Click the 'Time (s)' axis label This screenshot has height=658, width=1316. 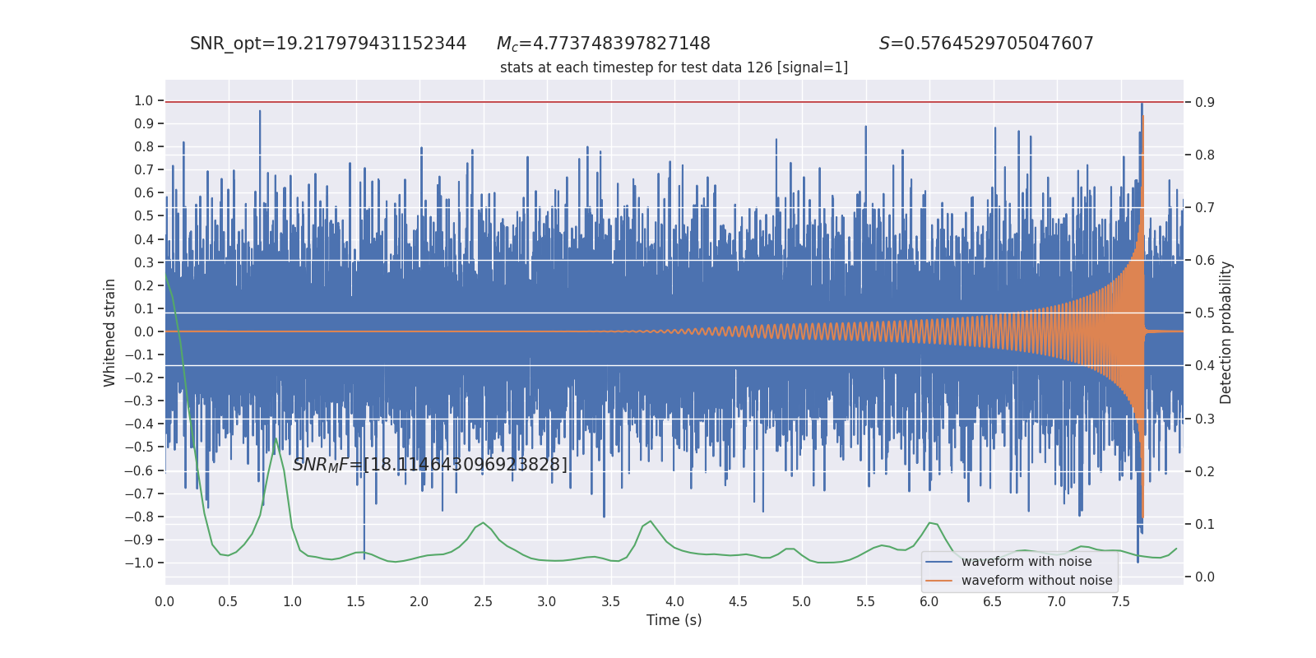tap(674, 620)
